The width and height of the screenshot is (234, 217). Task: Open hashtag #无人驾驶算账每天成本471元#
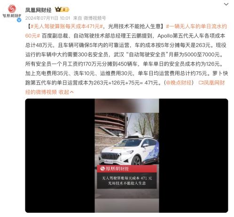pyautogui.click(x=67, y=26)
